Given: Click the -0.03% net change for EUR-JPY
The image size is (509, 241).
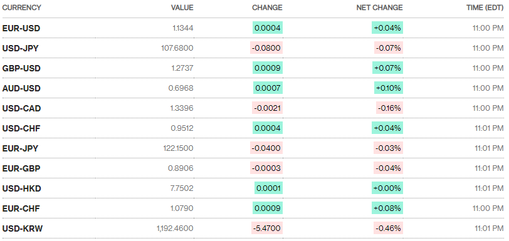Looking at the screenshot, I should (389, 148).
